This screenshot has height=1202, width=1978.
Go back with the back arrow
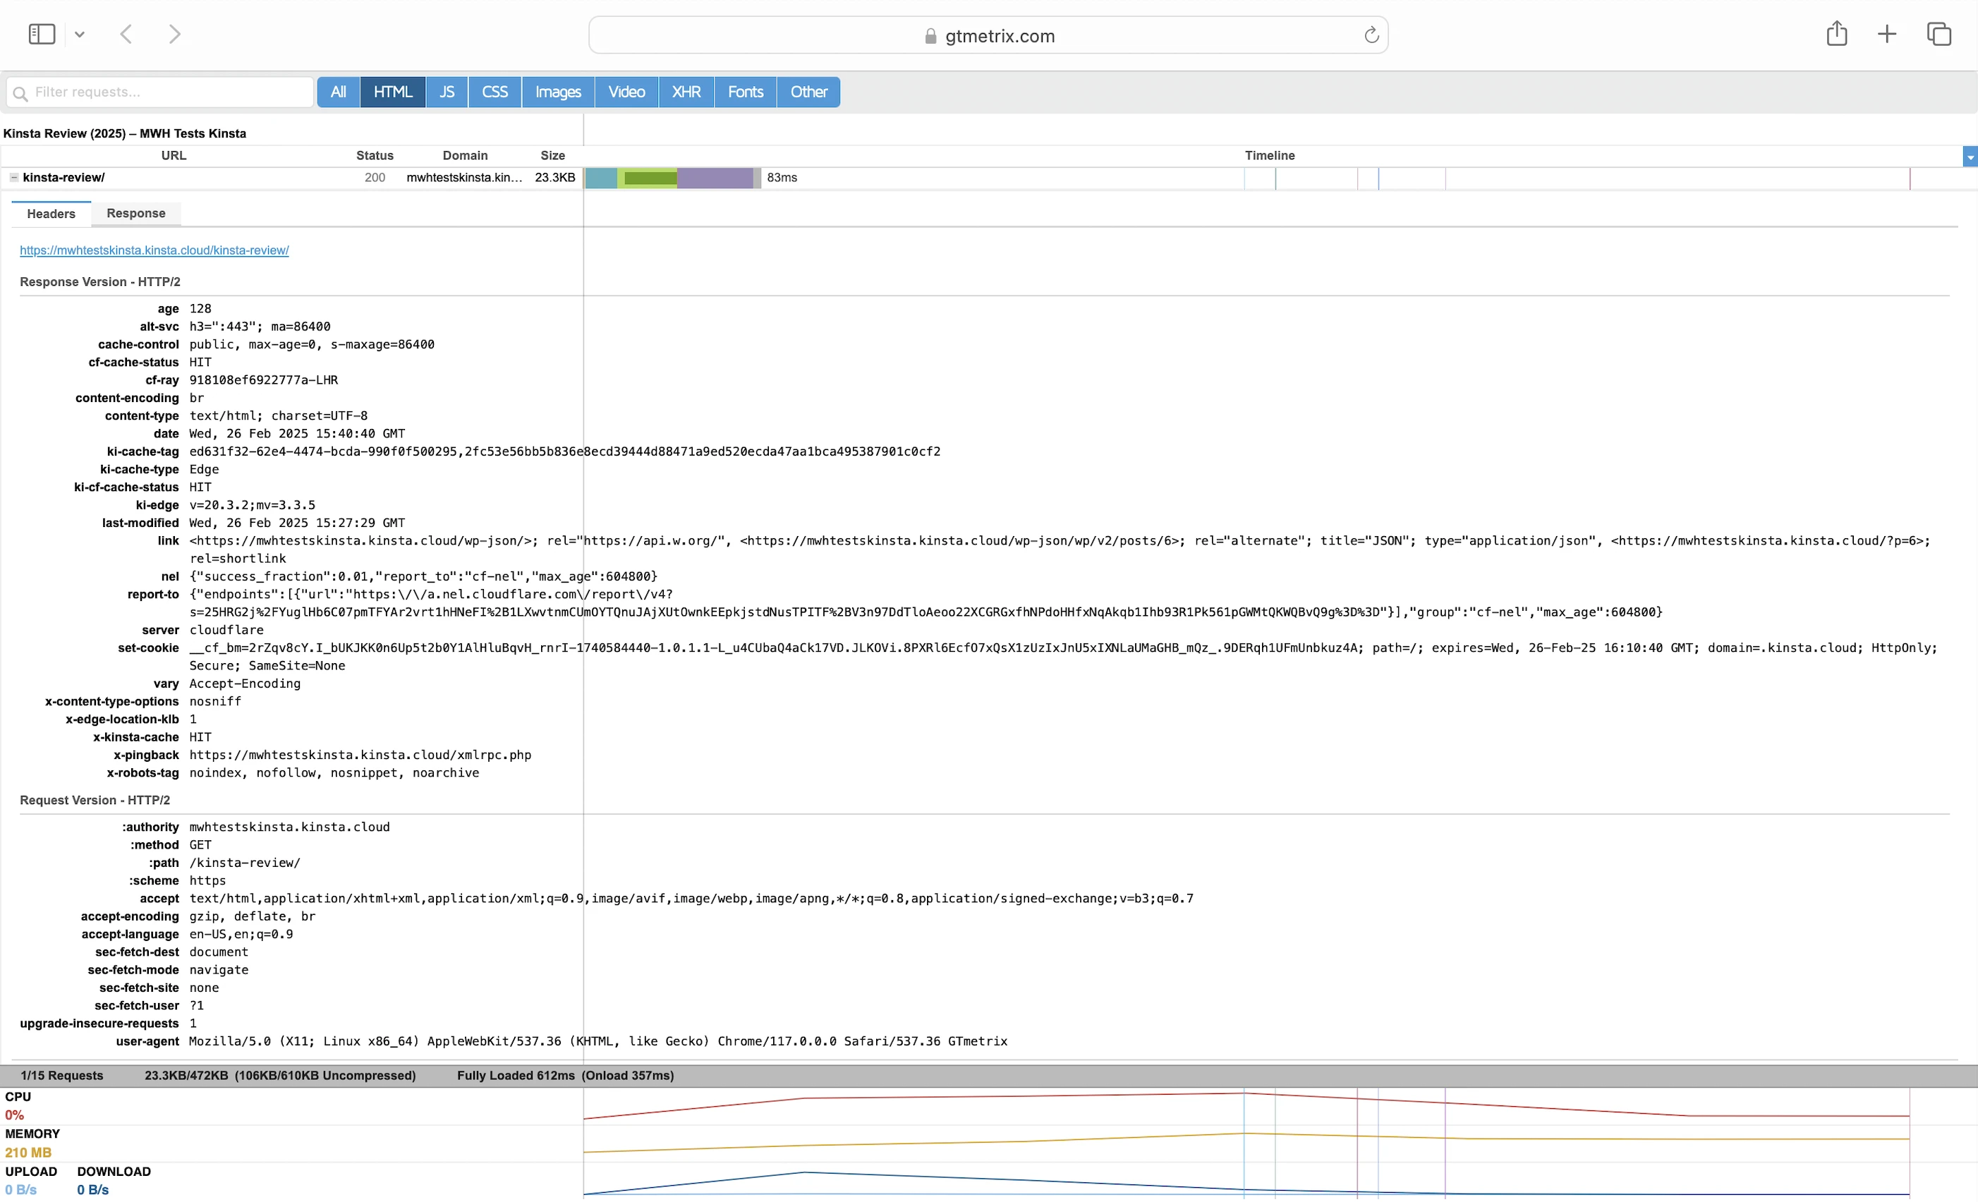[x=126, y=35]
